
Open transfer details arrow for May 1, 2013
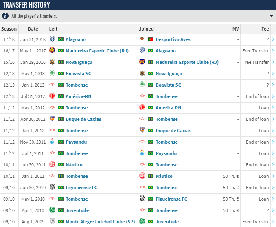pyautogui.click(x=273, y=74)
